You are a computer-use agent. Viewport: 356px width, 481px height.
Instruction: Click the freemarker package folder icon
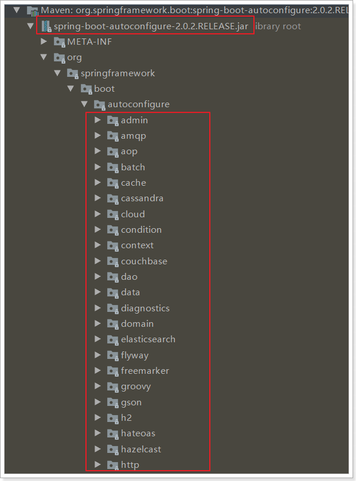[112, 371]
